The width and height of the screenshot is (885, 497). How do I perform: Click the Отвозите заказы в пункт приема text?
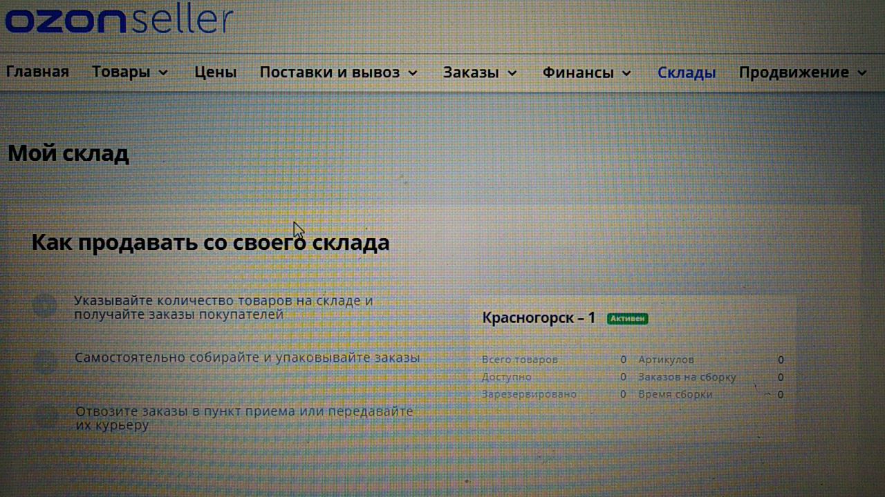point(244,418)
